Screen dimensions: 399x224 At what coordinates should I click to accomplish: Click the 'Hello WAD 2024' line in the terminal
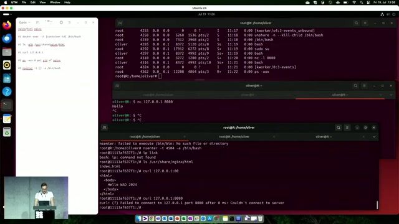(122, 185)
